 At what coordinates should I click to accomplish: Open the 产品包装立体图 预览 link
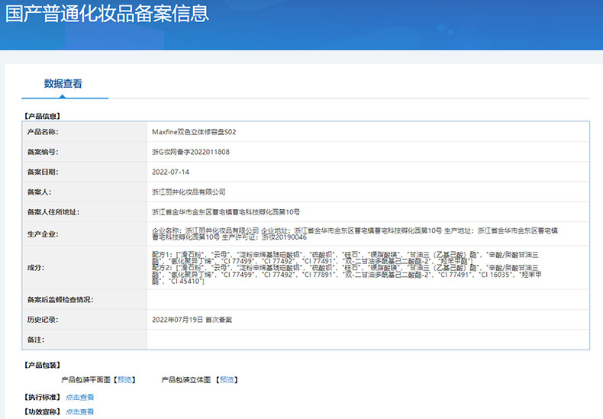[227, 380]
